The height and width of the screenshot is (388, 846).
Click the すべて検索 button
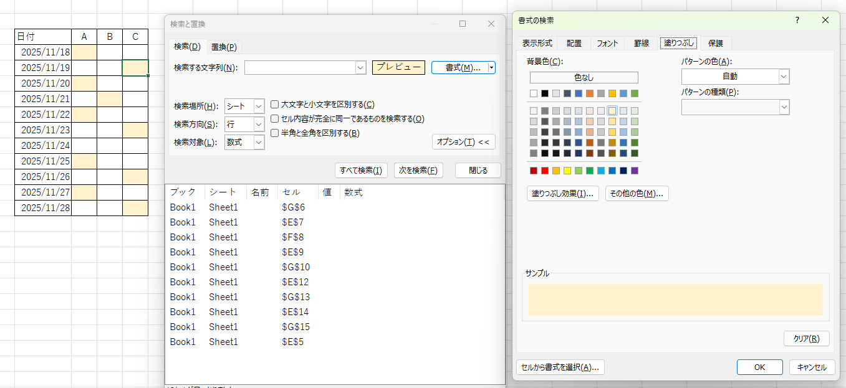361,171
